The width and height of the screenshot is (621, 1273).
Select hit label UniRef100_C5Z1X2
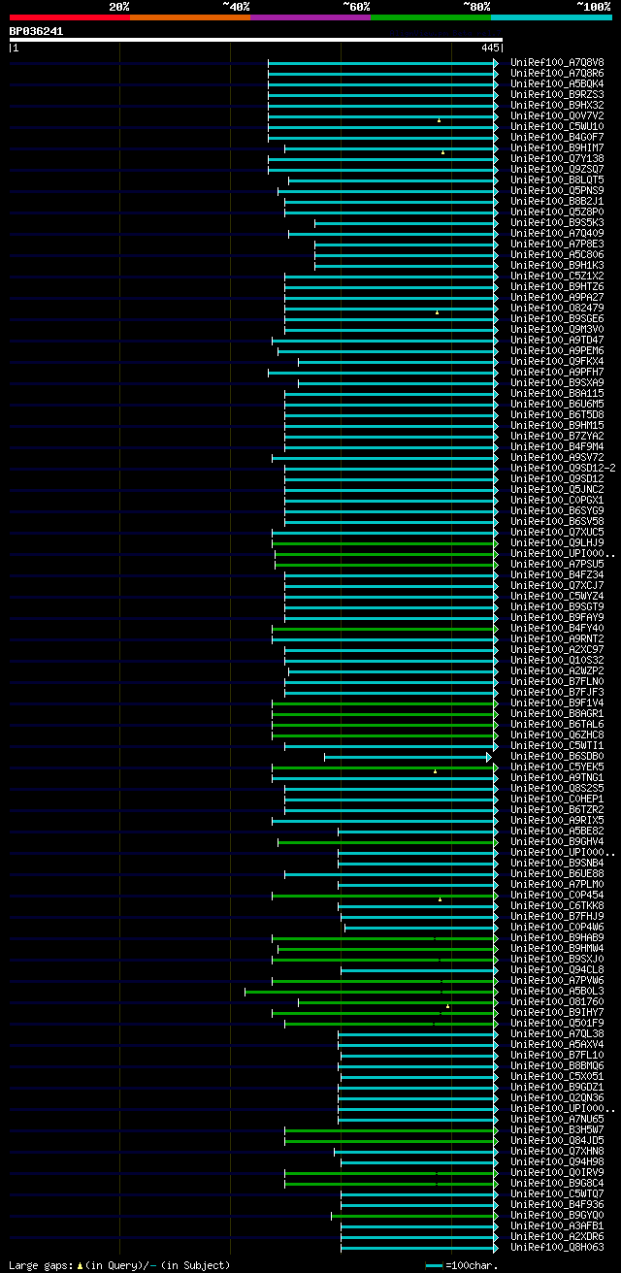(557, 277)
